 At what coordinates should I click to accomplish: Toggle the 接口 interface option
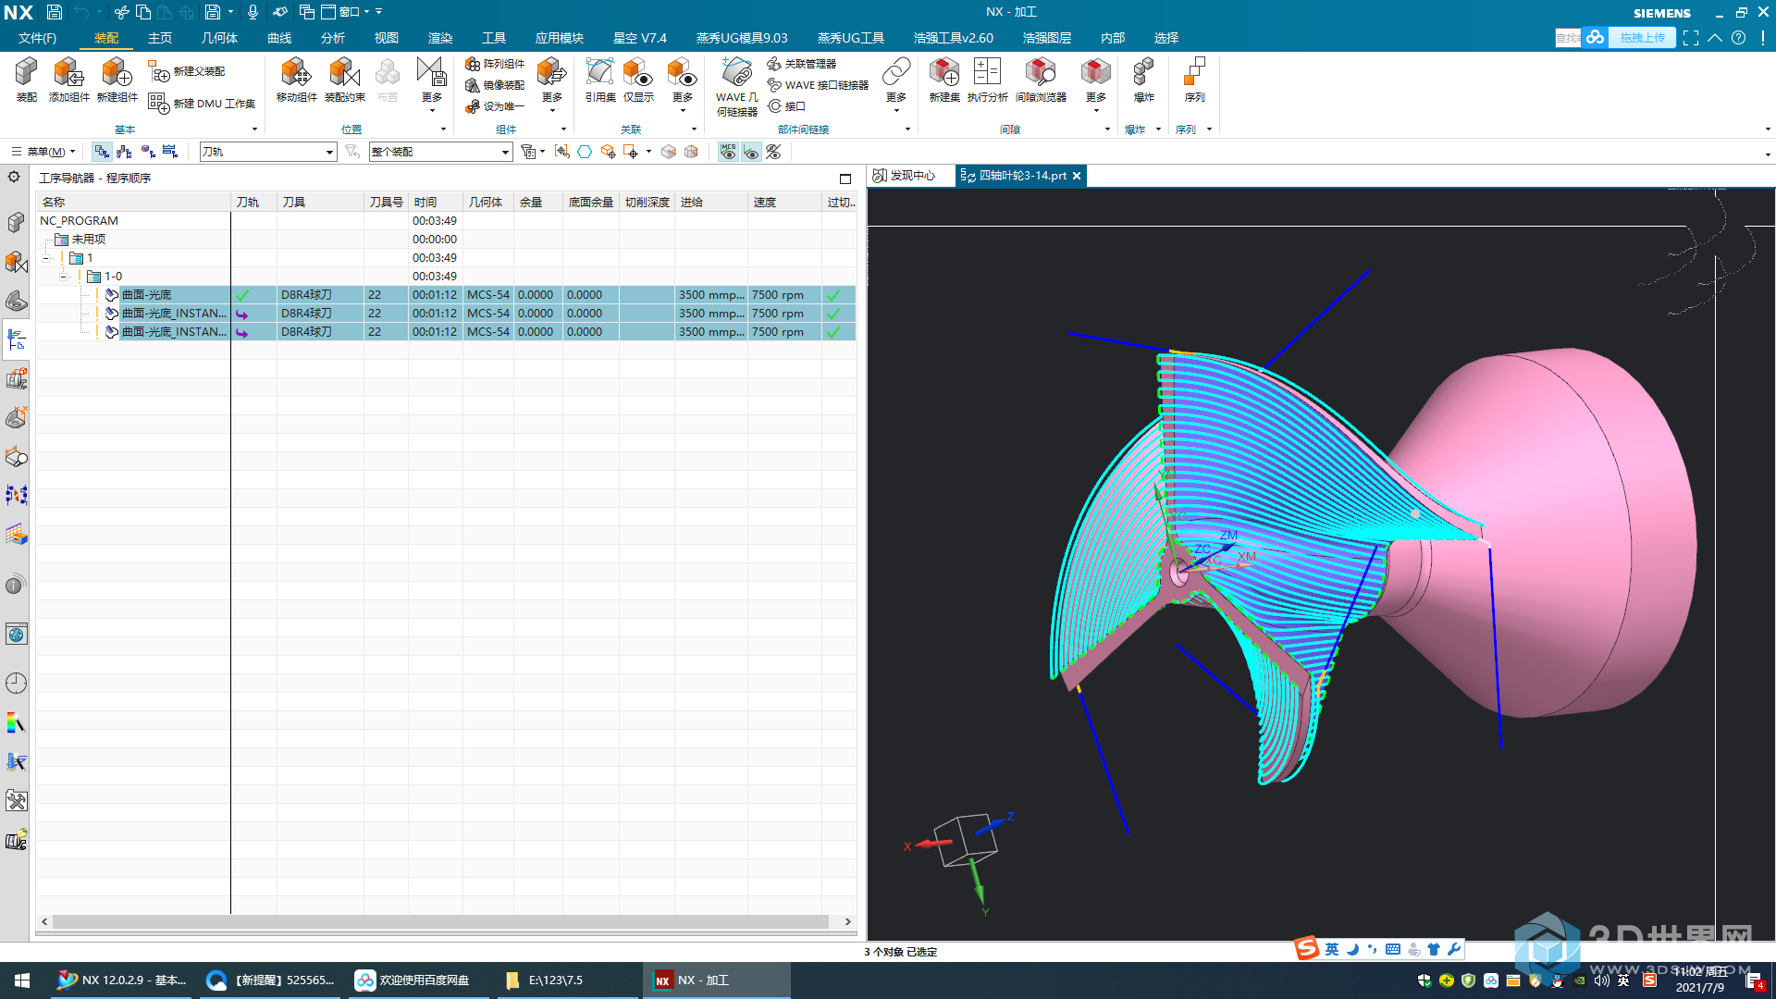point(787,106)
